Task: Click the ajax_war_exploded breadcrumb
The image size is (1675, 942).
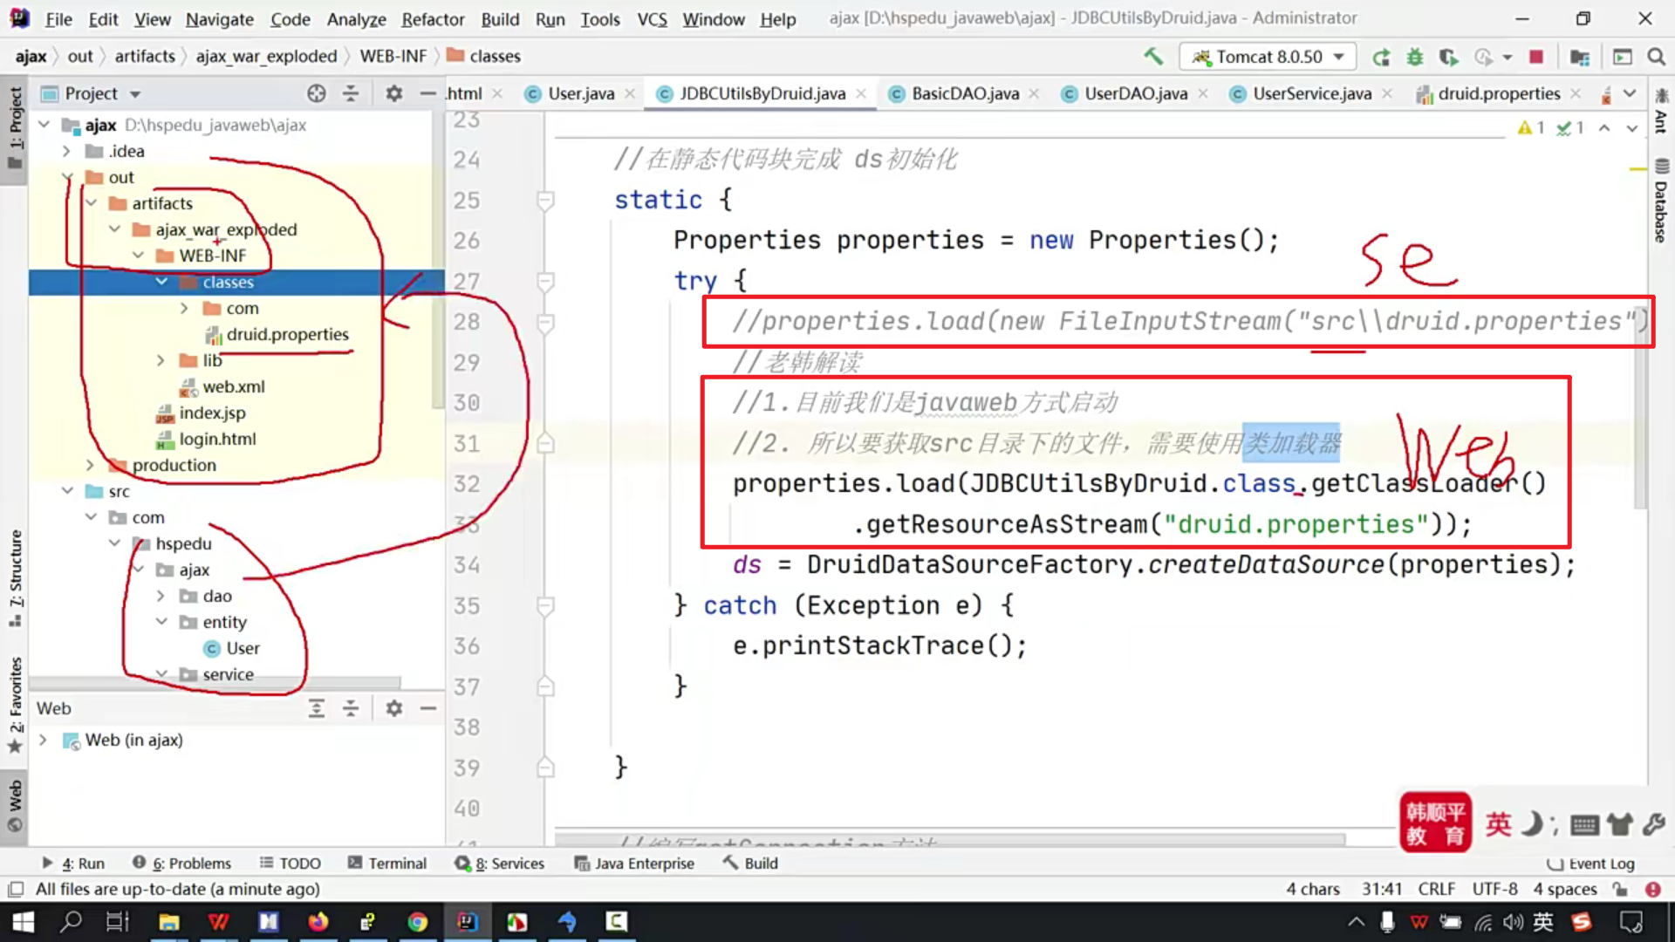Action: (x=266, y=56)
